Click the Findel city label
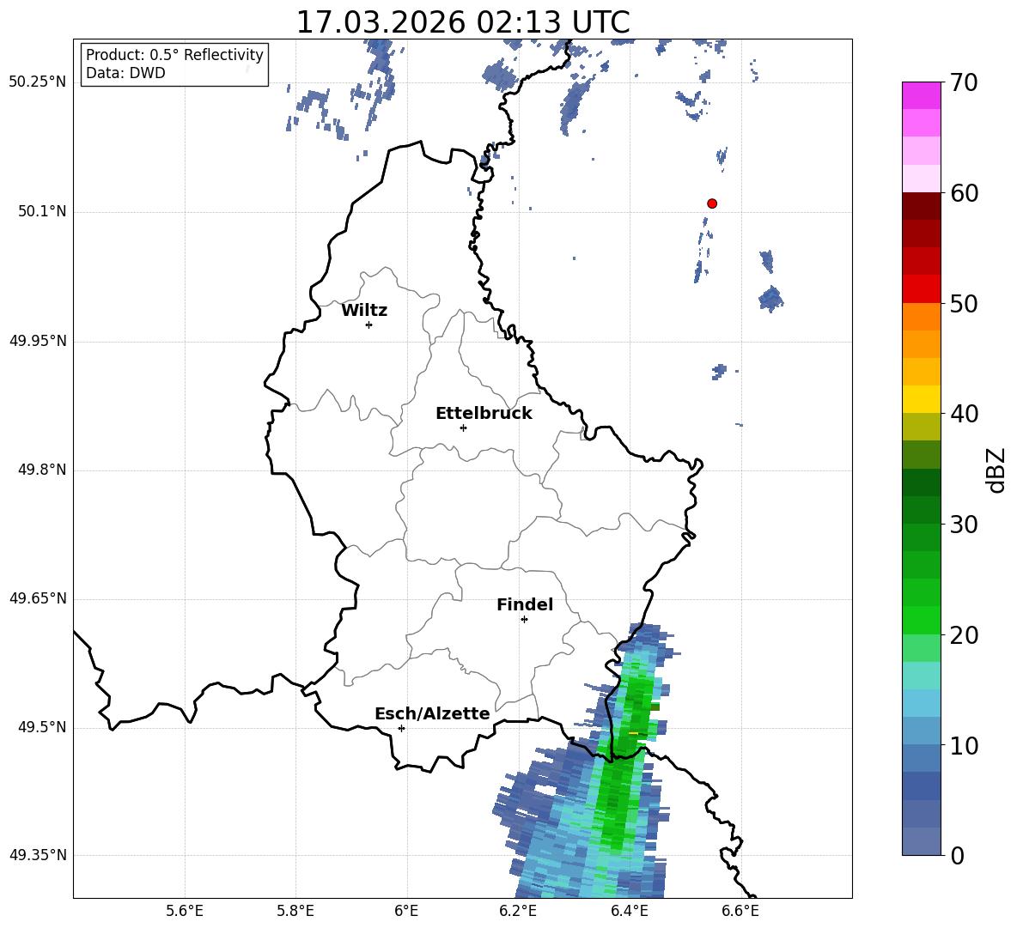Image resolution: width=1017 pixels, height=928 pixels. click(525, 604)
